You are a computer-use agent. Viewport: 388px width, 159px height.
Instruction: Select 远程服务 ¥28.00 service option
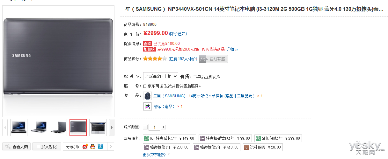coord(263,147)
